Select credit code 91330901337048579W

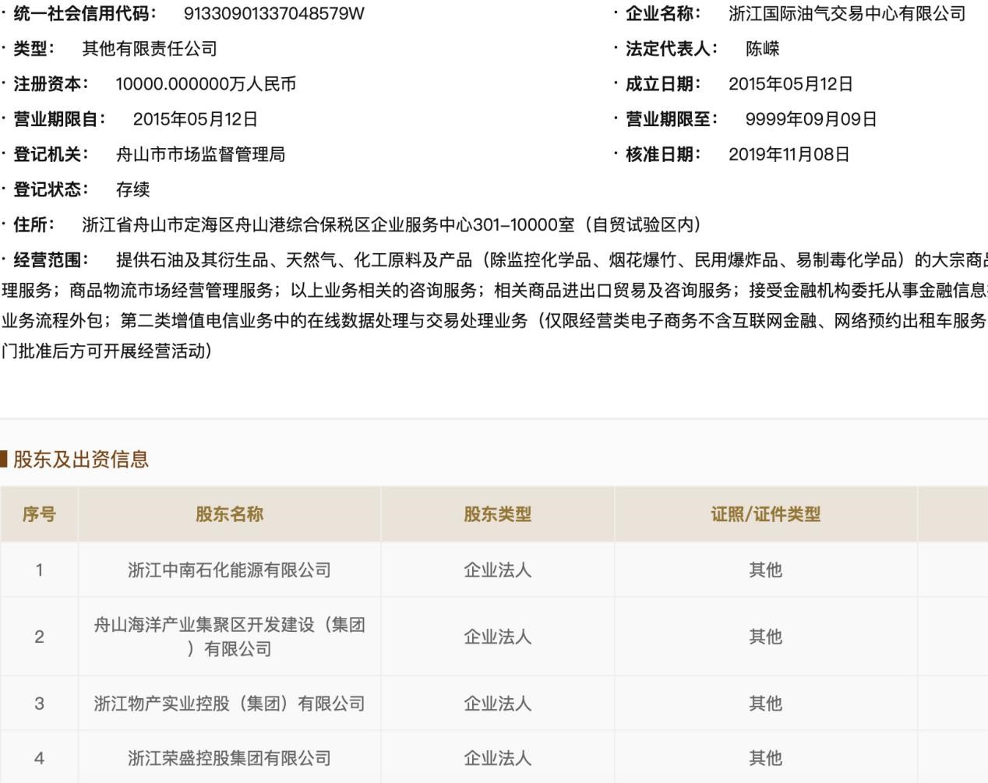pyautogui.click(x=273, y=13)
